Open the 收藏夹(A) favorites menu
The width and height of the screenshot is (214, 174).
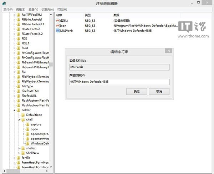click(47, 9)
